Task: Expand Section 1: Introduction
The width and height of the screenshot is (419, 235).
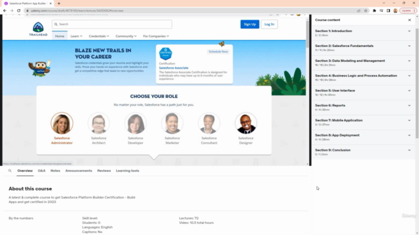Action: pyautogui.click(x=363, y=33)
